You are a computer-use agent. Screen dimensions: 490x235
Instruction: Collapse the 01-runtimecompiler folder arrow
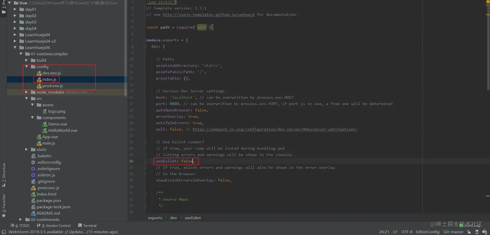click(x=21, y=54)
